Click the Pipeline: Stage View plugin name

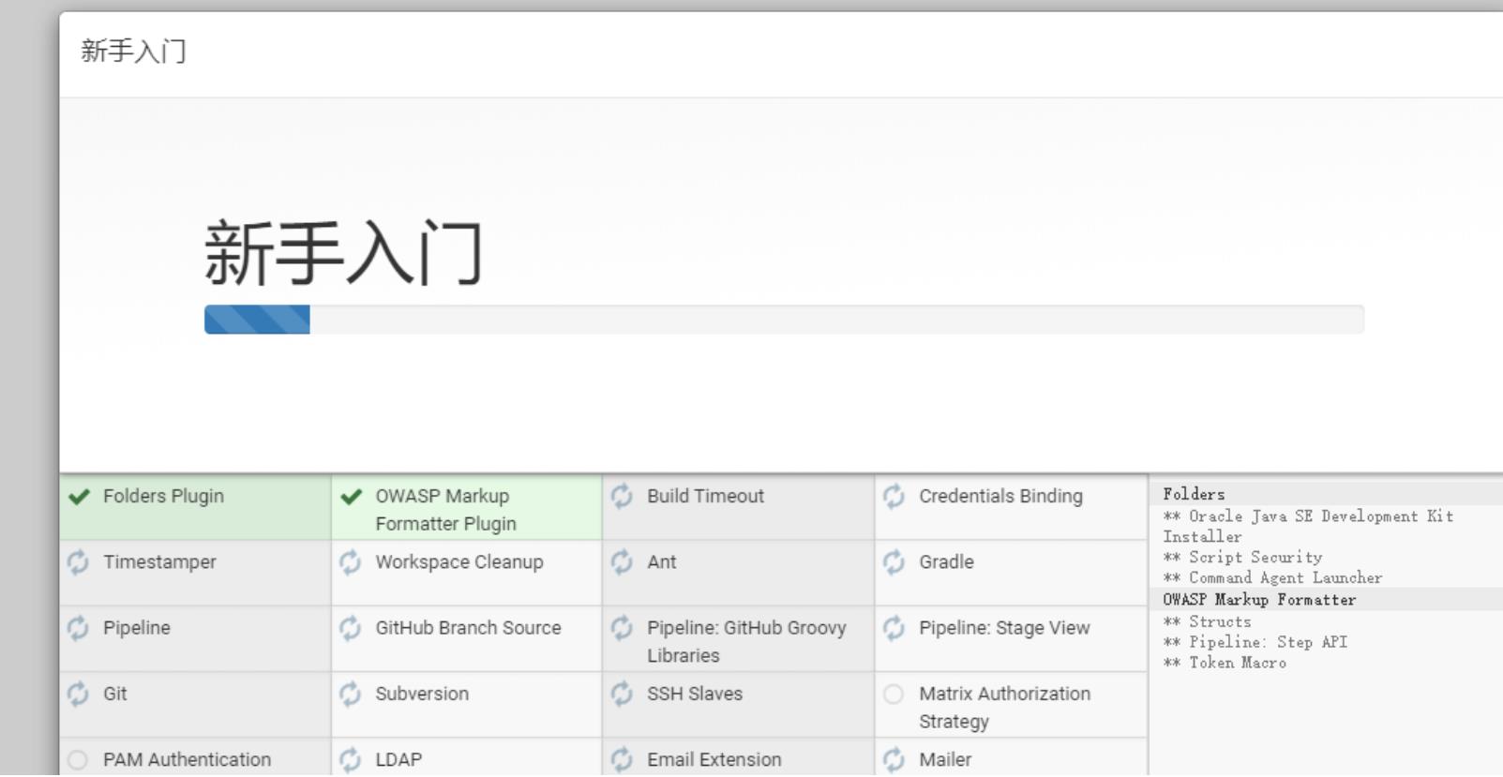[1004, 628]
